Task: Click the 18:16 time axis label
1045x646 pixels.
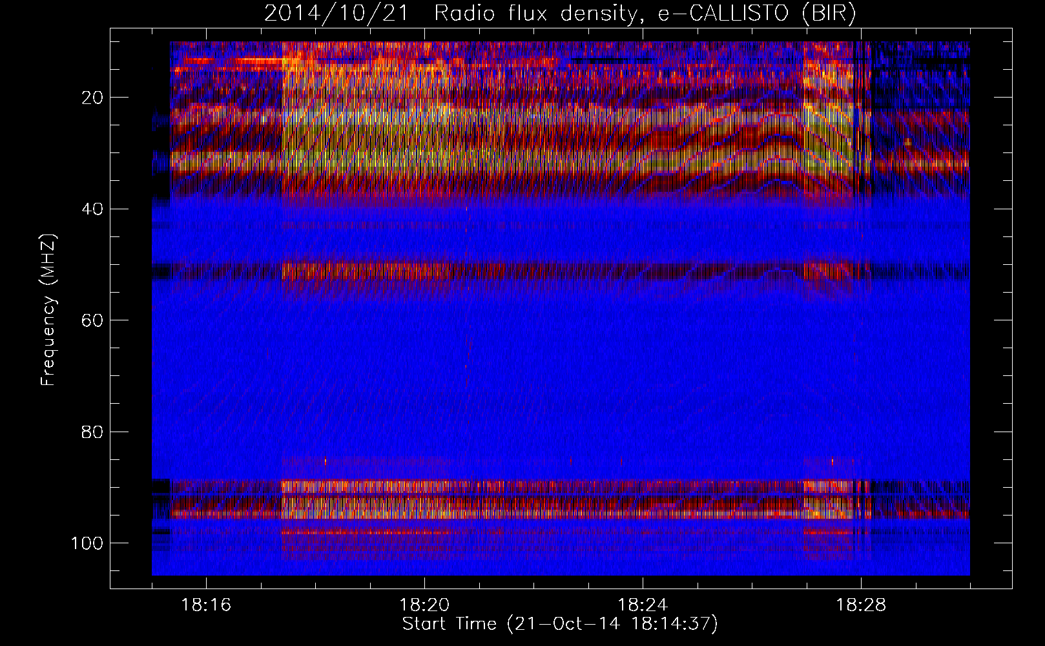Action: click(206, 605)
